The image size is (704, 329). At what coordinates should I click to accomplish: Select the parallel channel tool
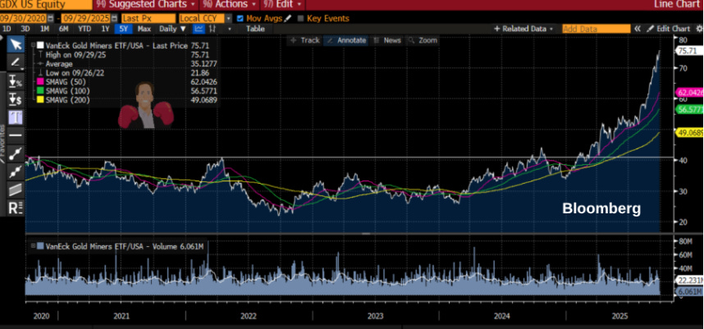coord(16,189)
